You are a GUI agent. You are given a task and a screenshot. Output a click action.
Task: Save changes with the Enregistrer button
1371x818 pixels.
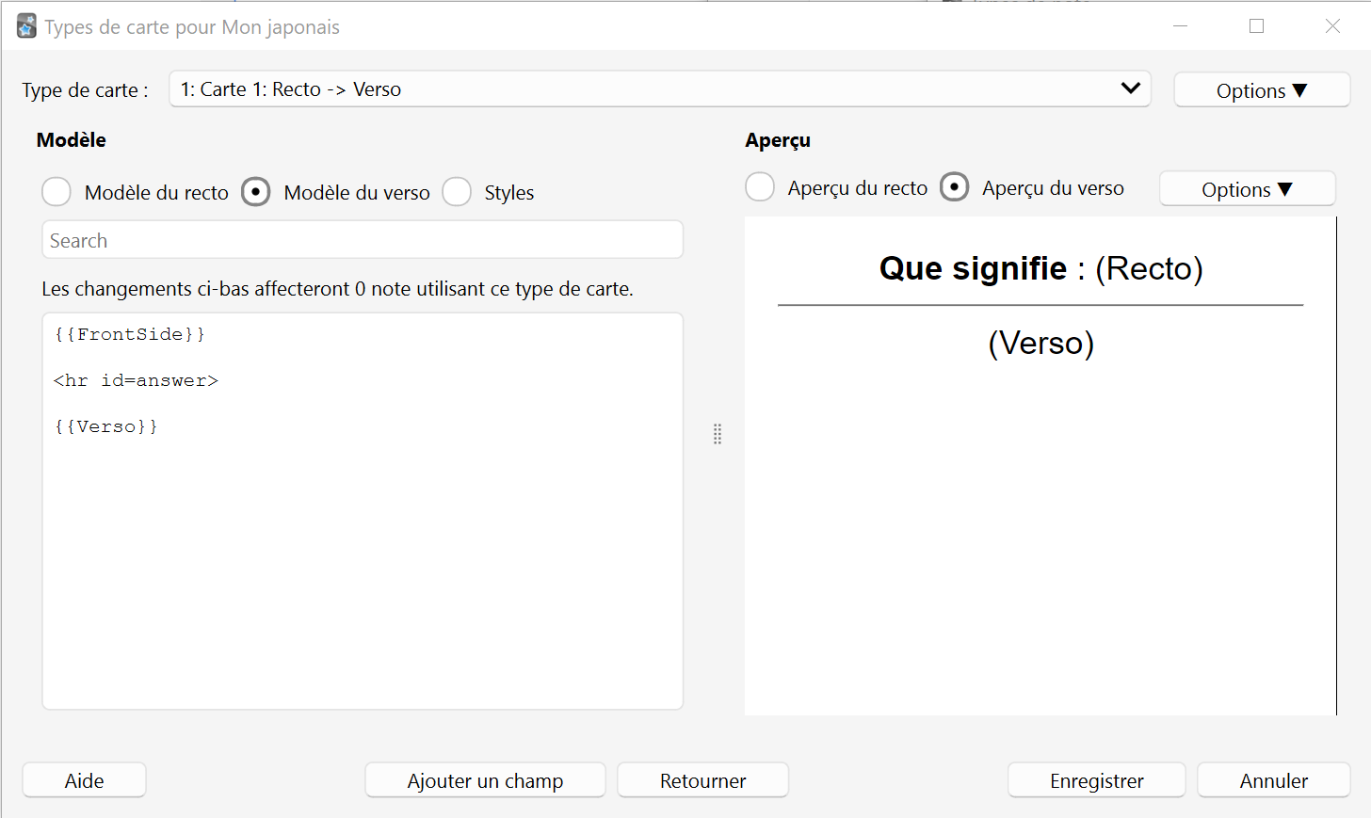click(1096, 780)
